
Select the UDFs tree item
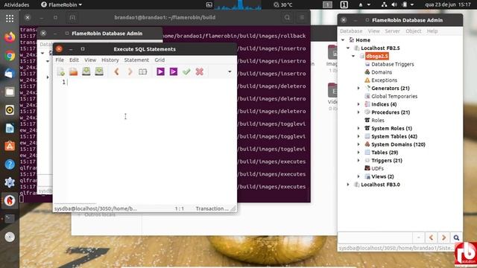377,168
